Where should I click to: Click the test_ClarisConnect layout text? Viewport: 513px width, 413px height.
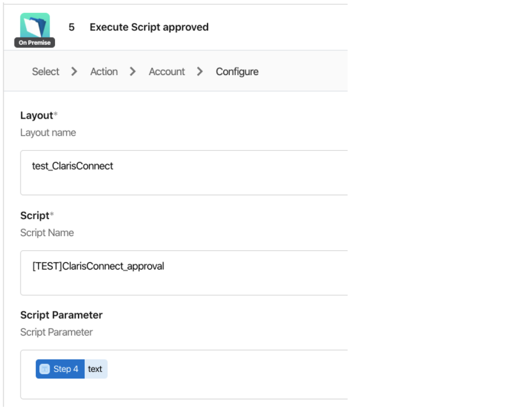[73, 166]
